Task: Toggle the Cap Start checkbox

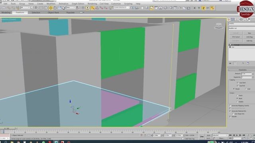Action: [237, 83]
